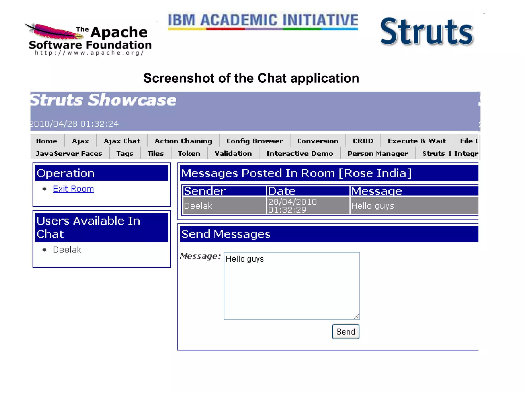Open Interactive Demo tab
The image size is (524, 393).
(x=300, y=153)
